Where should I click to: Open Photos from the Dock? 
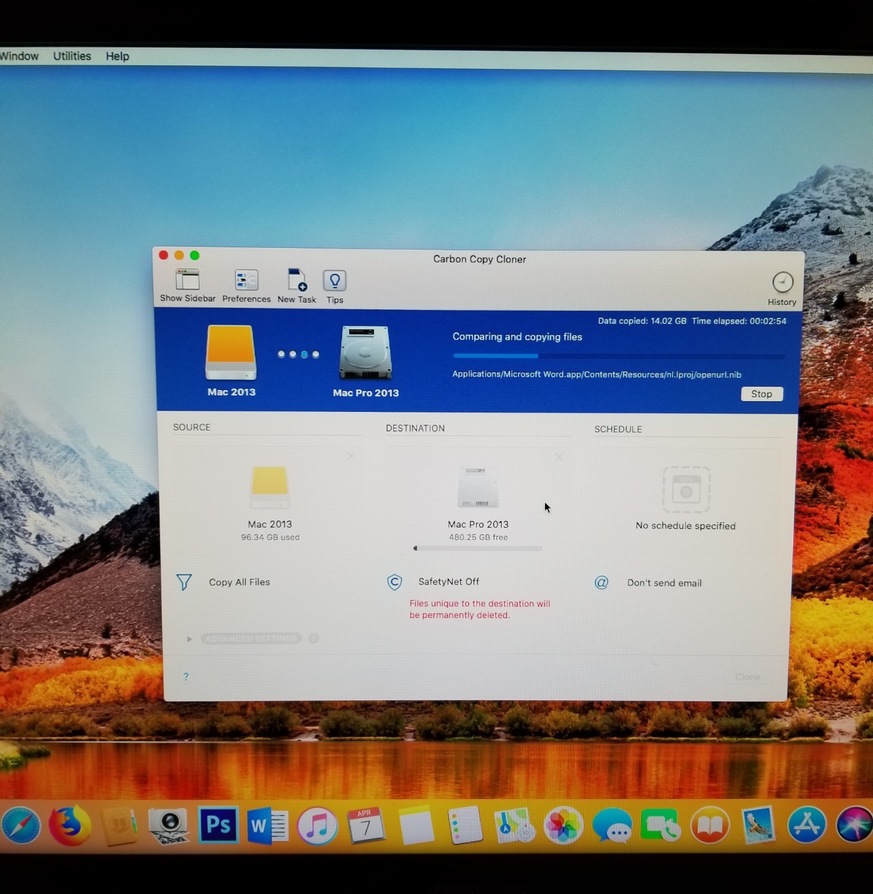563,826
